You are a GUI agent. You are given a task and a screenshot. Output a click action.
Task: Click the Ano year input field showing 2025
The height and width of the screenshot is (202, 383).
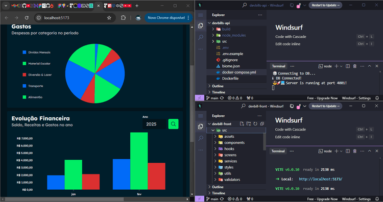click(154, 124)
